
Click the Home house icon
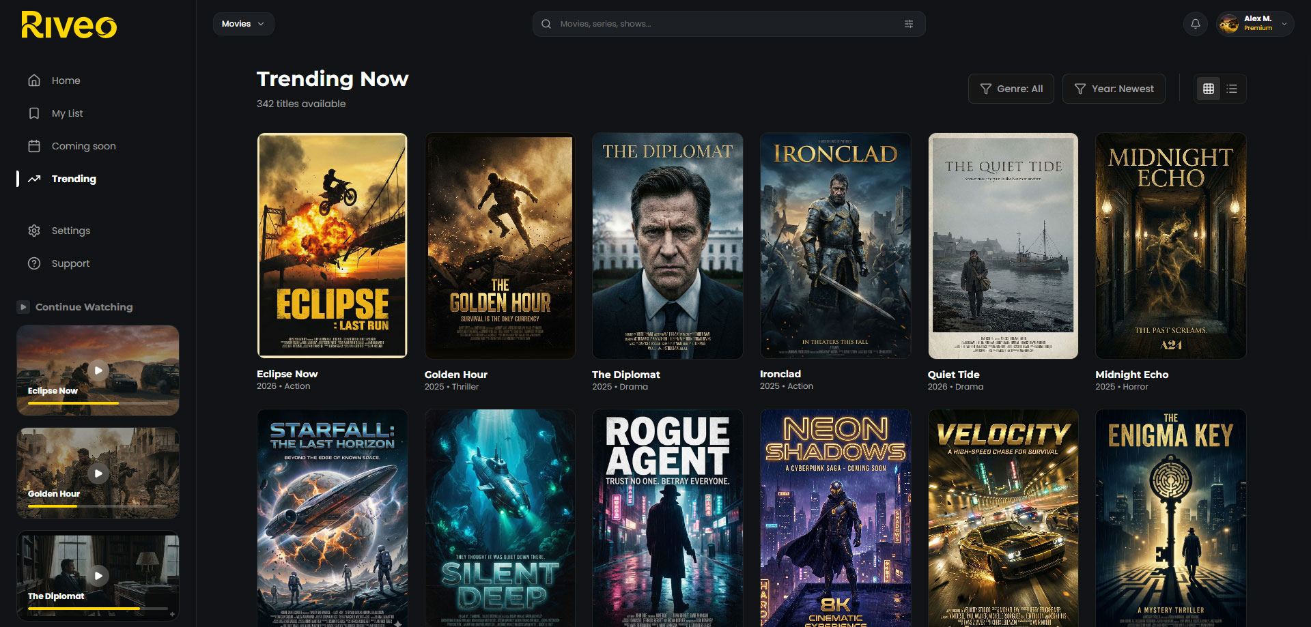[34, 81]
